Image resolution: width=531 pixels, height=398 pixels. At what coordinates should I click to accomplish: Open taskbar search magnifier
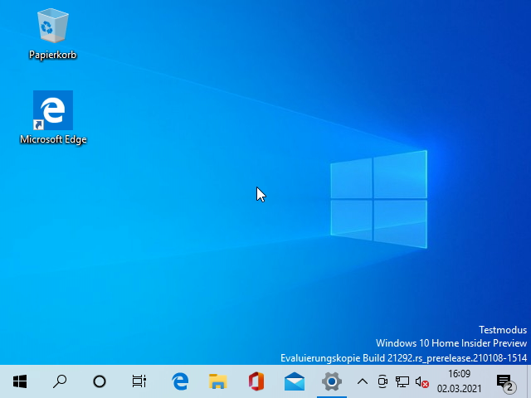point(60,381)
